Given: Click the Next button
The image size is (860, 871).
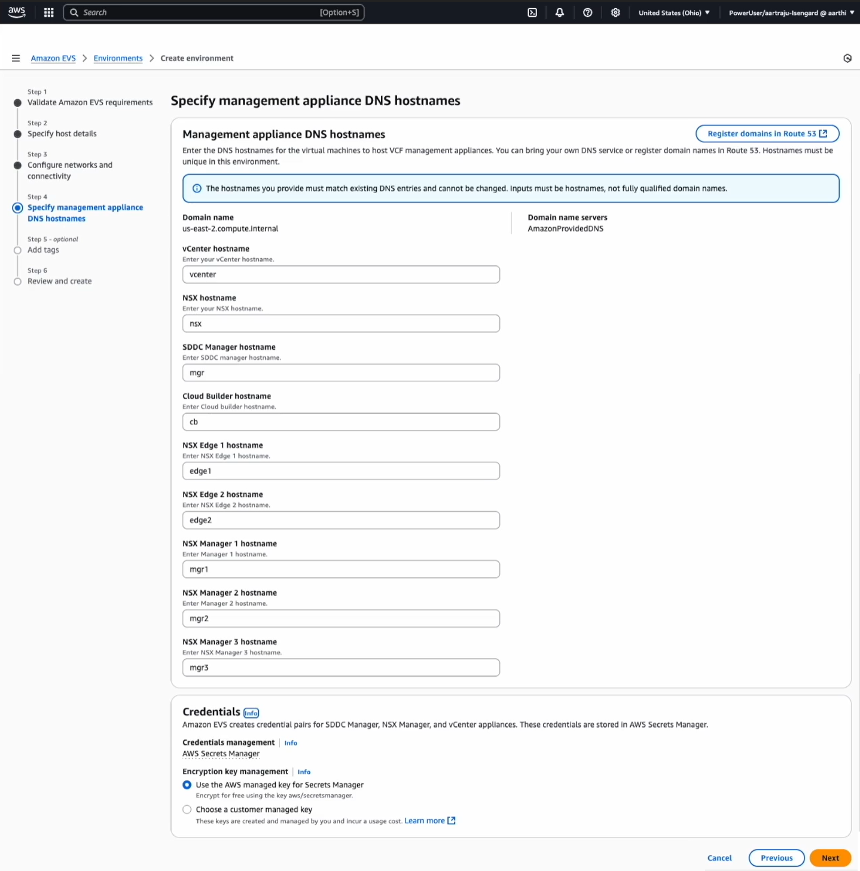Looking at the screenshot, I should click(x=830, y=858).
